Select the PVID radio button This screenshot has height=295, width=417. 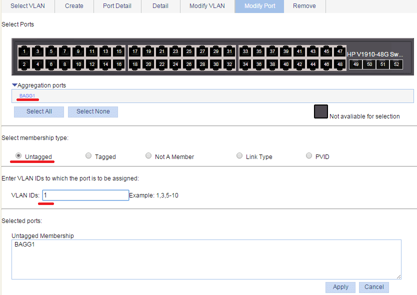coord(309,155)
